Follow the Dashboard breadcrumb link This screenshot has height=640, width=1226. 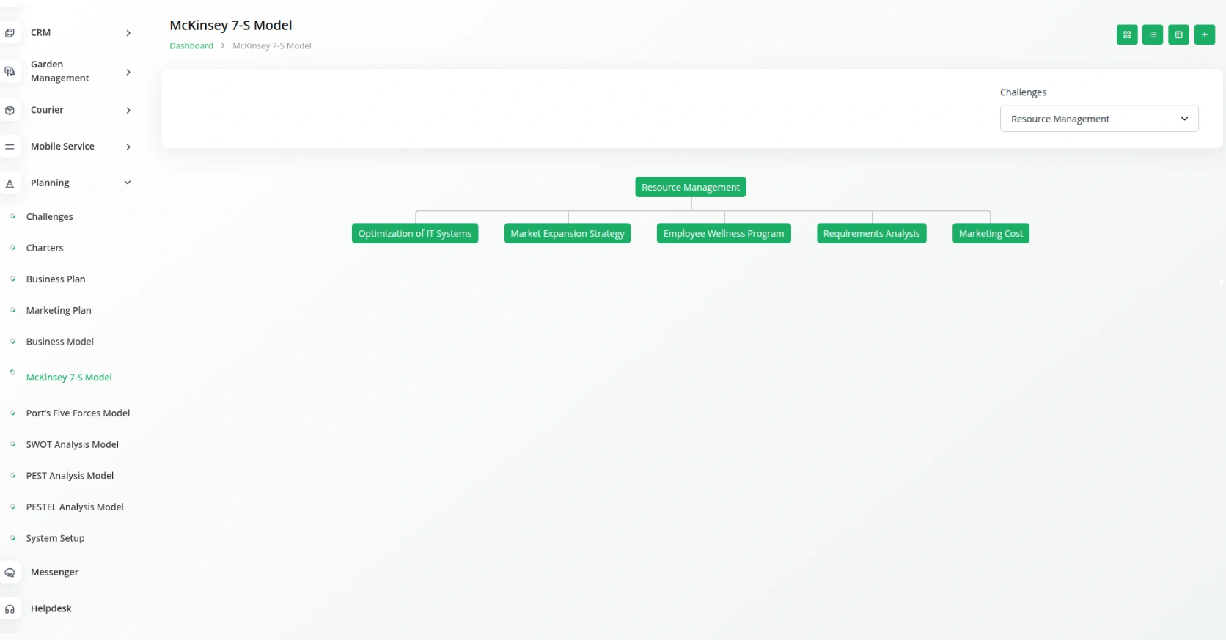click(x=191, y=45)
